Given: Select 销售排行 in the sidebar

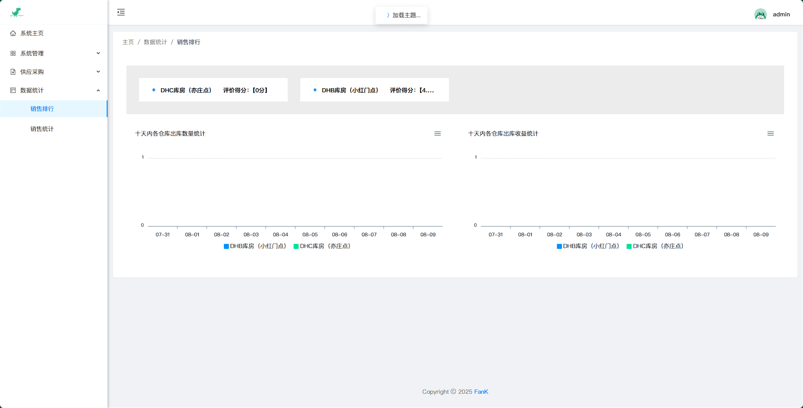Looking at the screenshot, I should 54,109.
